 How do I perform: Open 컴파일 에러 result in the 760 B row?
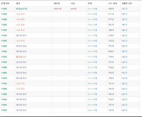point(21,36)
